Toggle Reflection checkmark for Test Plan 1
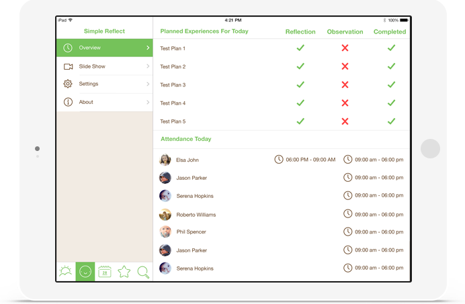This screenshot has width=465, height=304. pos(300,48)
